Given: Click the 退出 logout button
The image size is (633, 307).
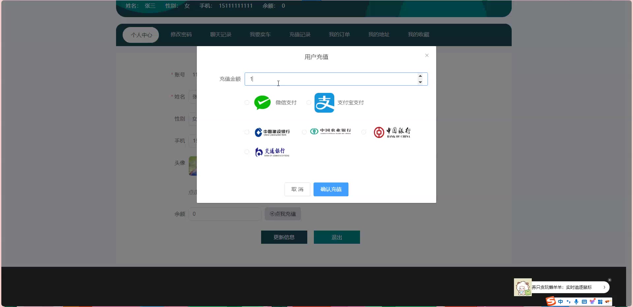Looking at the screenshot, I should pos(337,237).
